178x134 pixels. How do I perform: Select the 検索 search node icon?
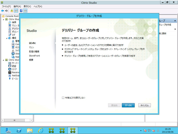(x=10, y=22)
